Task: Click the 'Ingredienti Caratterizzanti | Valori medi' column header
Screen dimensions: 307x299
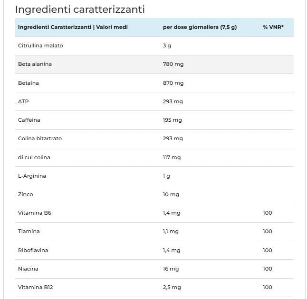Action: tap(73, 27)
